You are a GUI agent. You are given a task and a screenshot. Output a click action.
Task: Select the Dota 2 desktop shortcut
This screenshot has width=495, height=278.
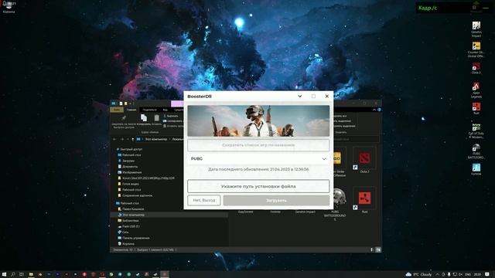476,68
